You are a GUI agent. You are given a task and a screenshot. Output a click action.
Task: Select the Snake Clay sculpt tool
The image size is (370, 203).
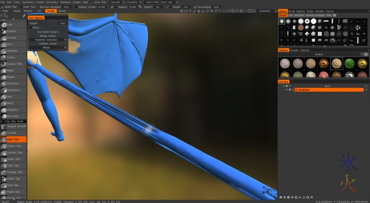[x=13, y=159]
